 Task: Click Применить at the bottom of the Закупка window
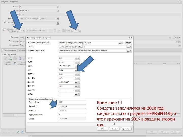click(x=176, y=132)
